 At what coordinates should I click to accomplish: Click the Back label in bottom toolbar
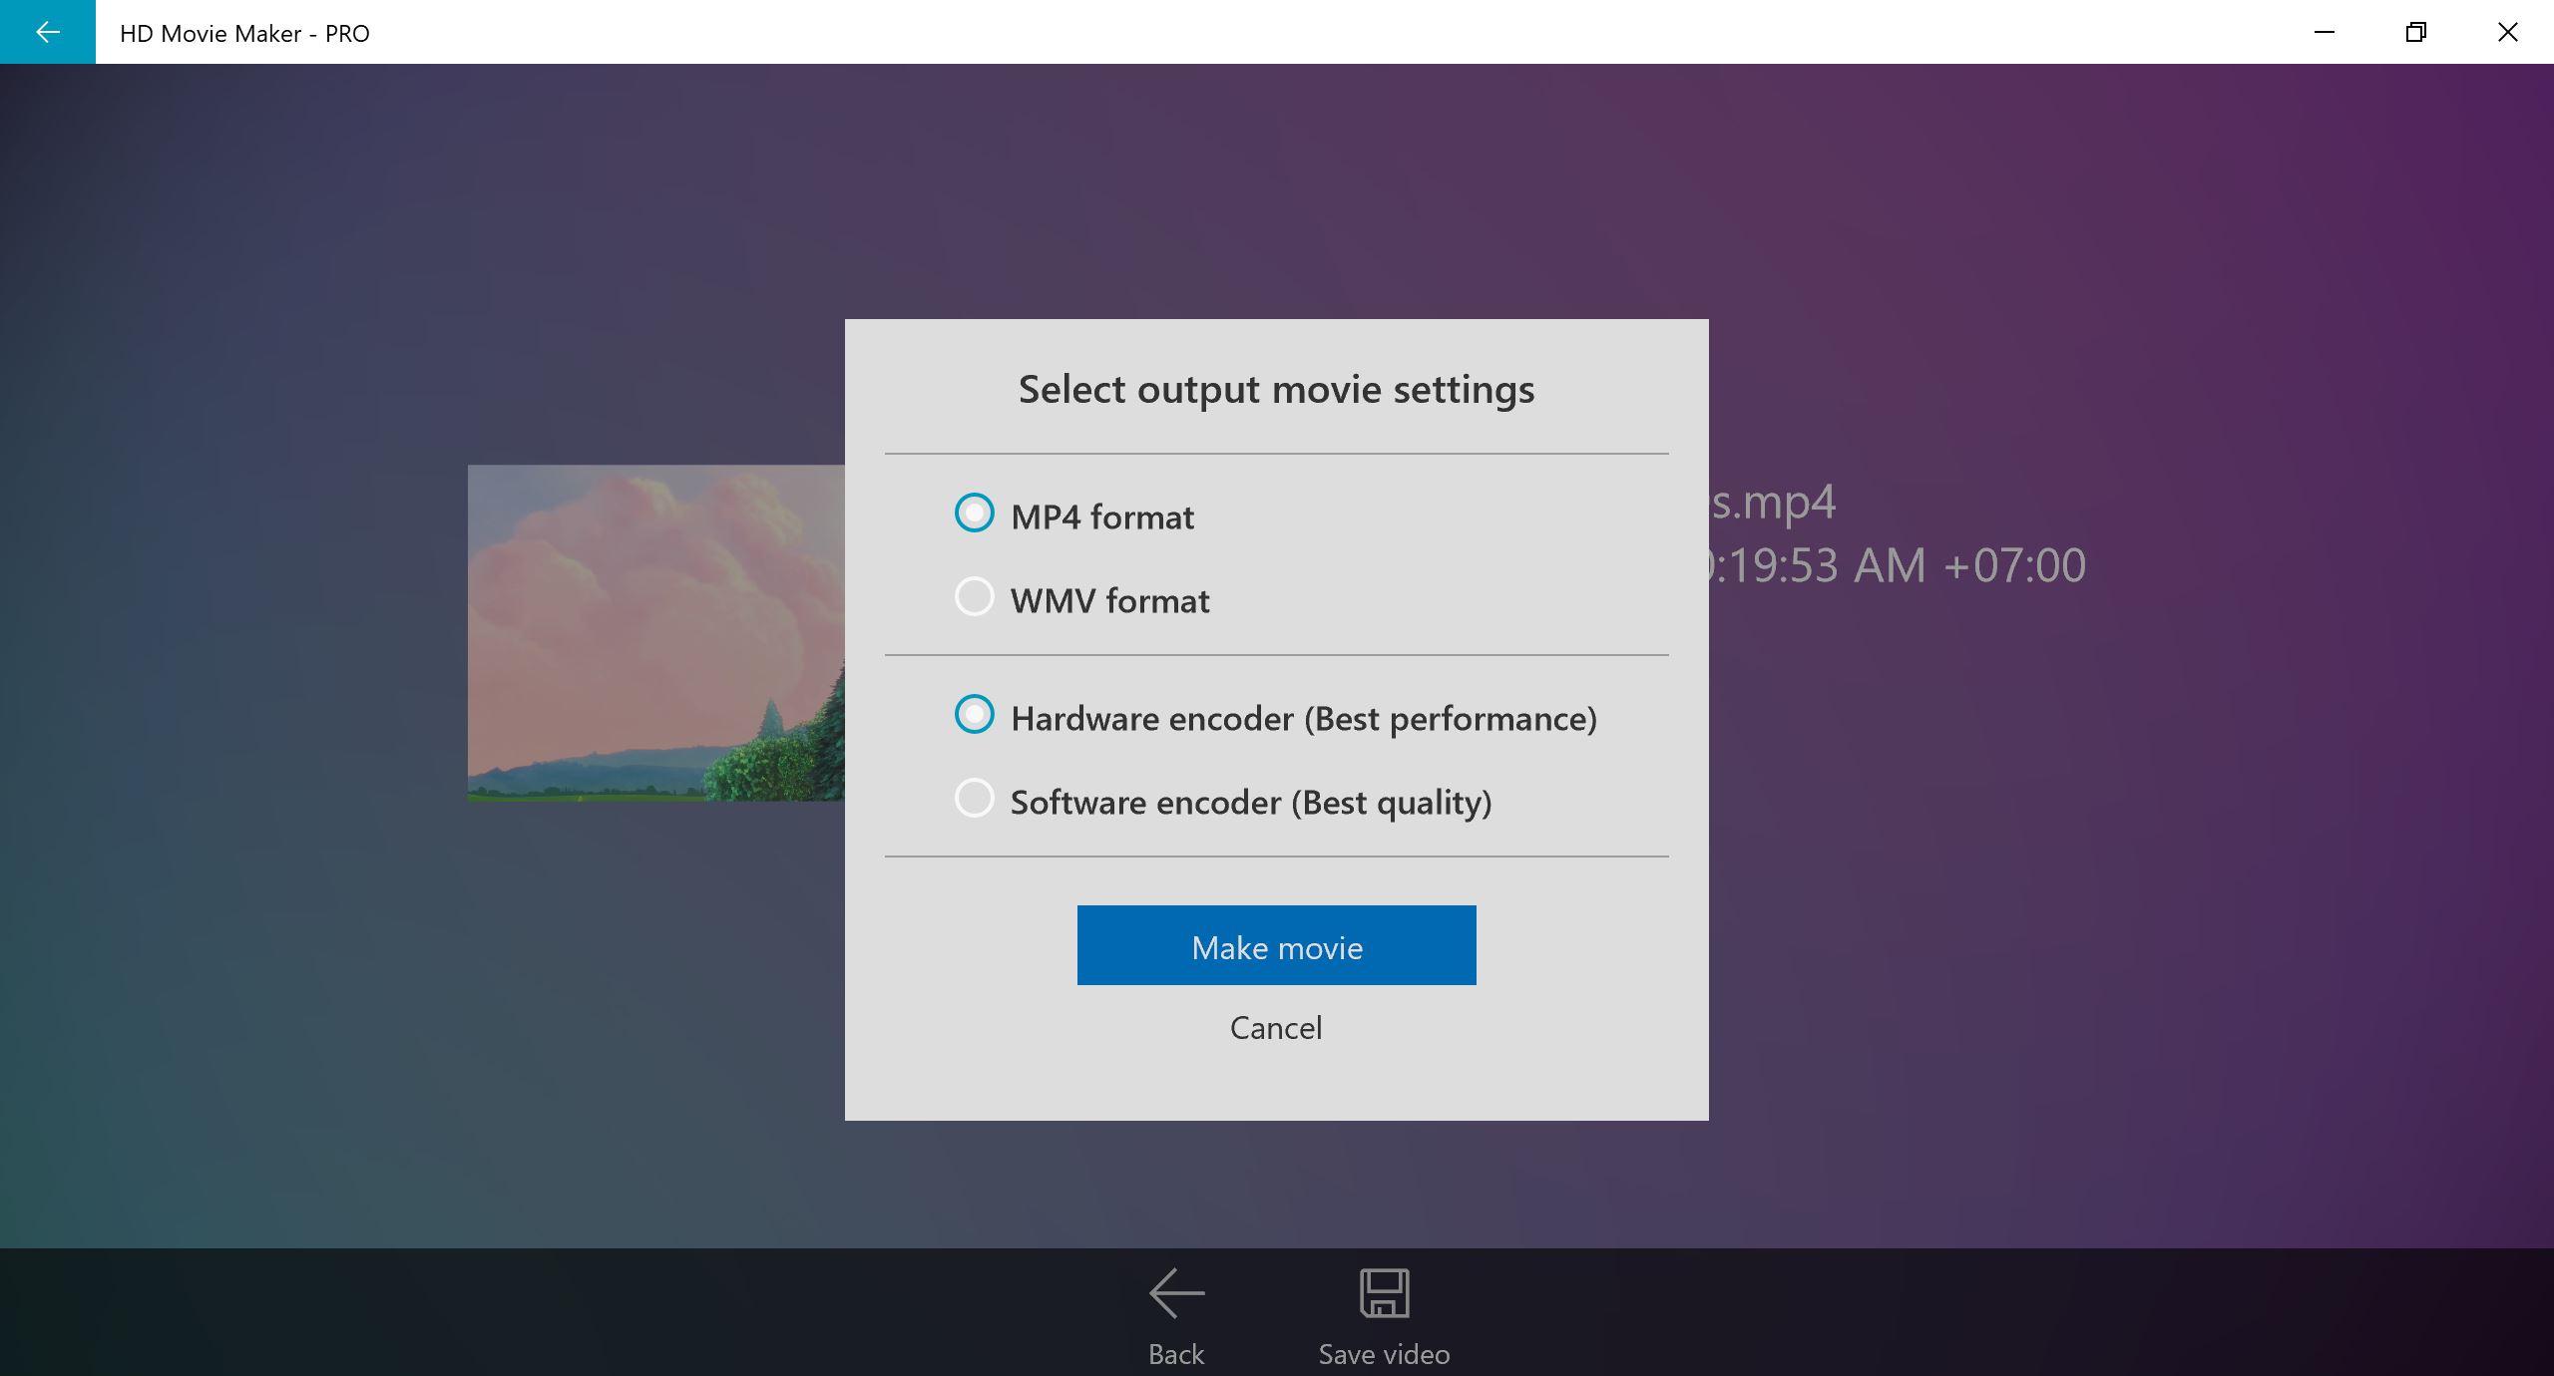[x=1175, y=1354]
